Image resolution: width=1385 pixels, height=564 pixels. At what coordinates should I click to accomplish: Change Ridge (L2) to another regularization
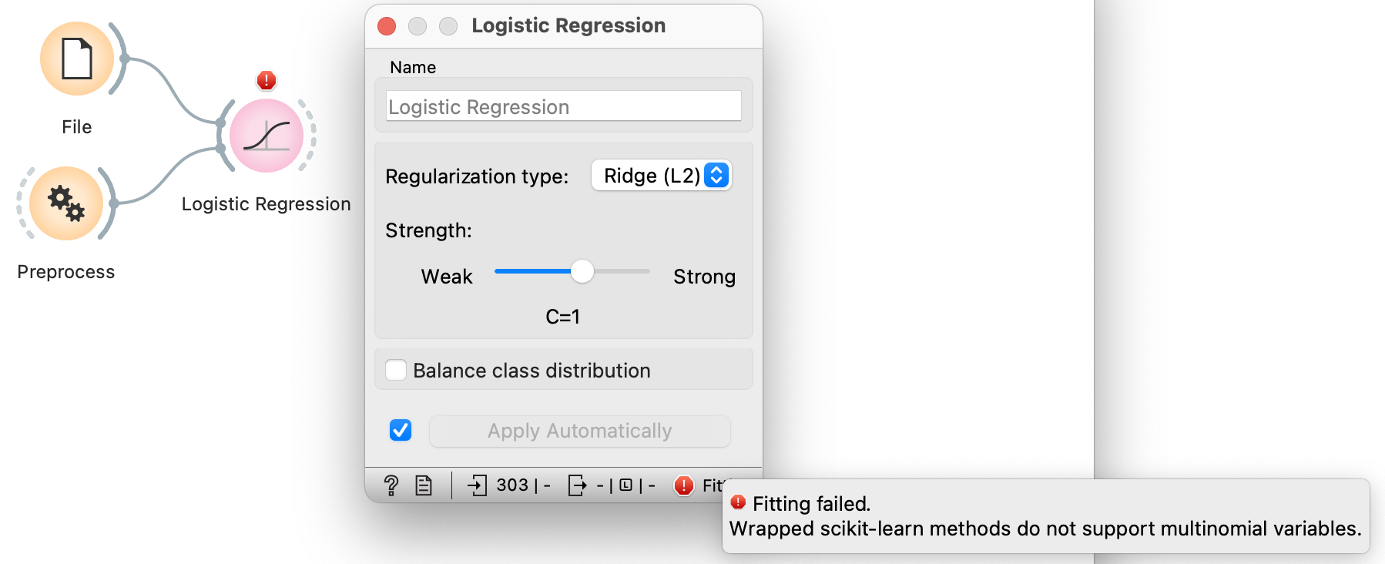click(x=660, y=176)
